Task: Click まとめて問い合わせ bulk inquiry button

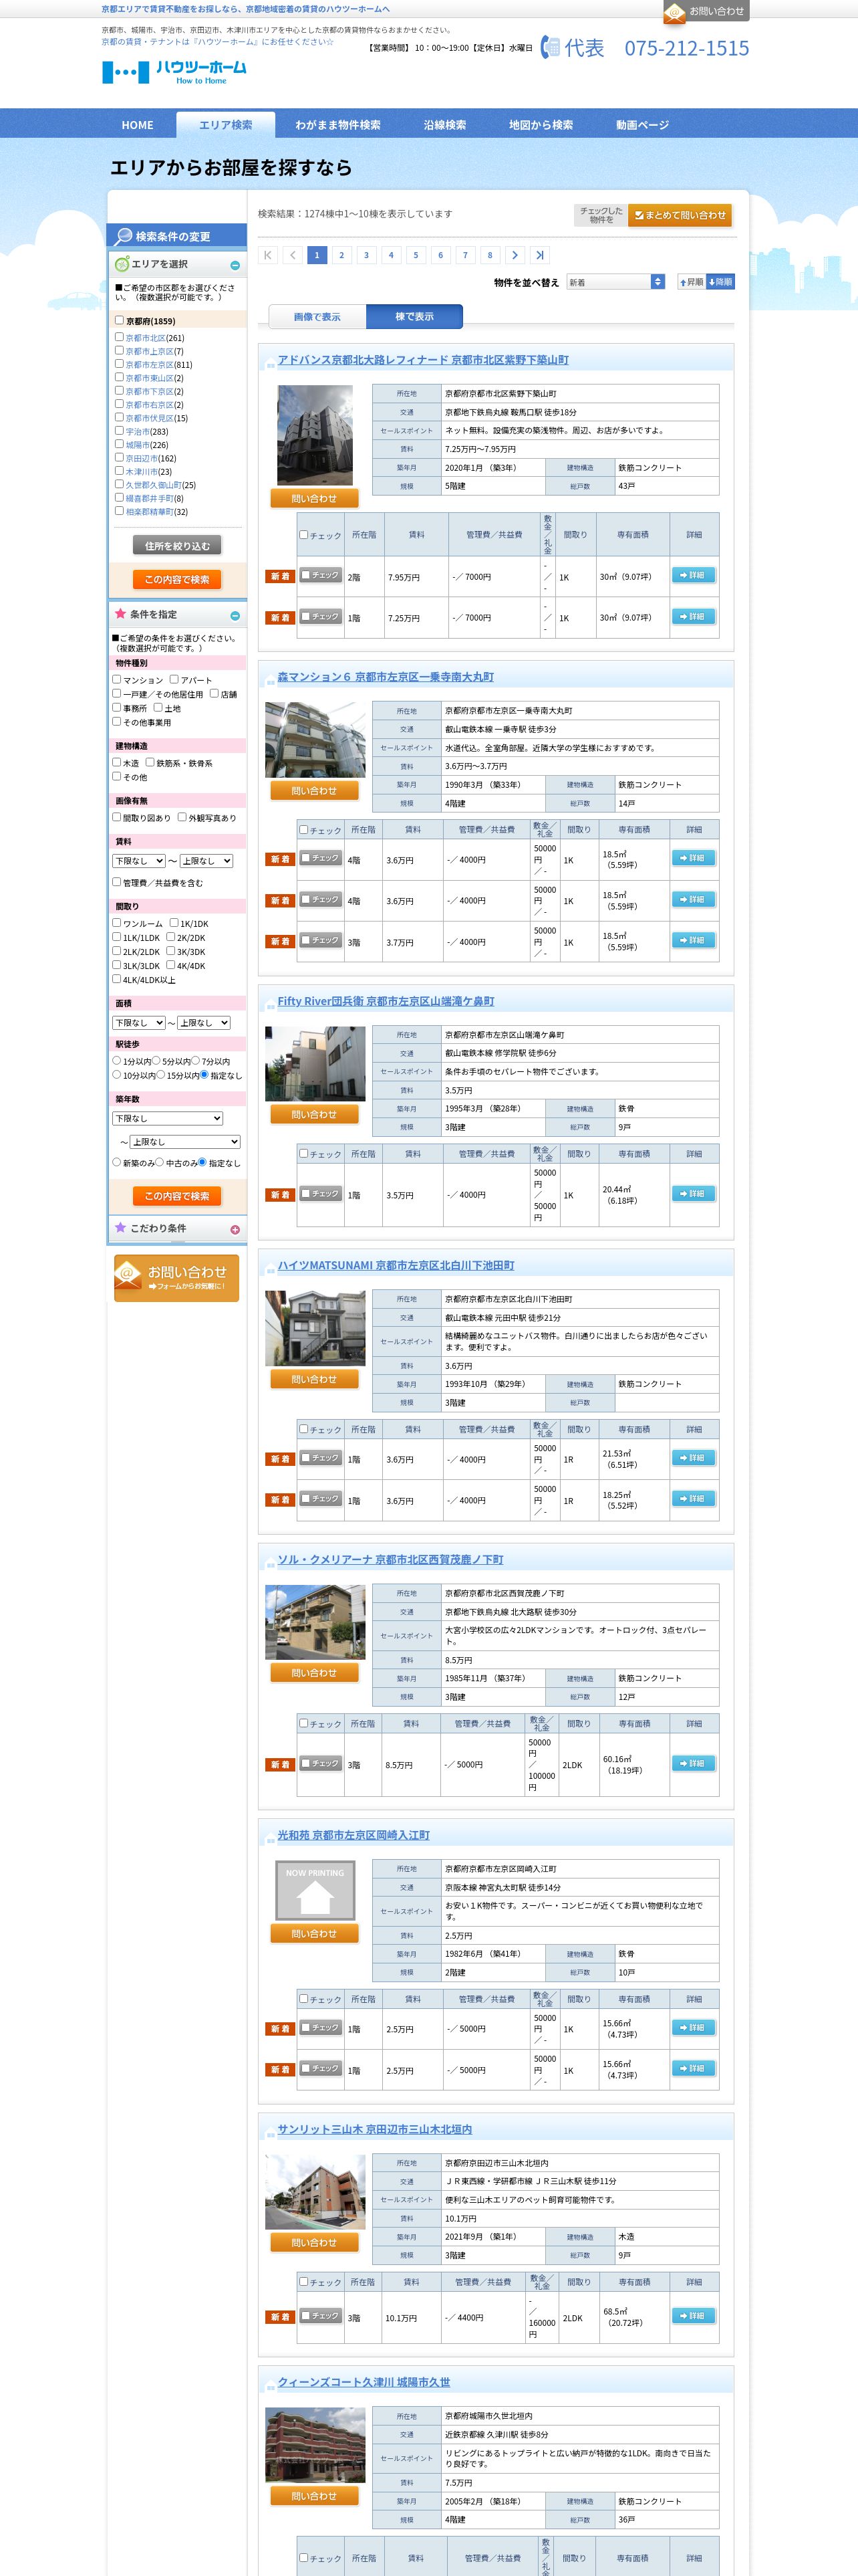Action: 680,215
